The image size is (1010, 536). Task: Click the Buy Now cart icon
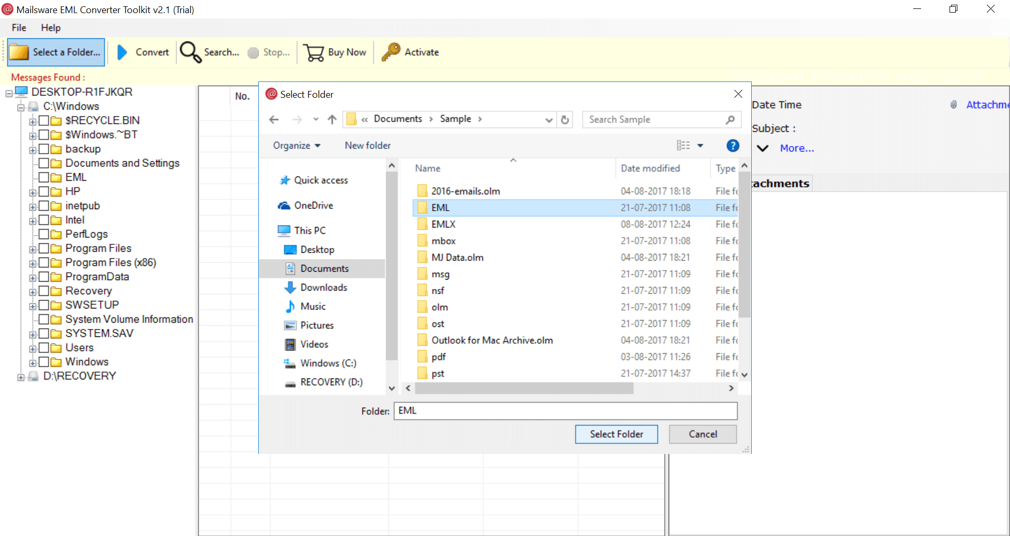[314, 52]
